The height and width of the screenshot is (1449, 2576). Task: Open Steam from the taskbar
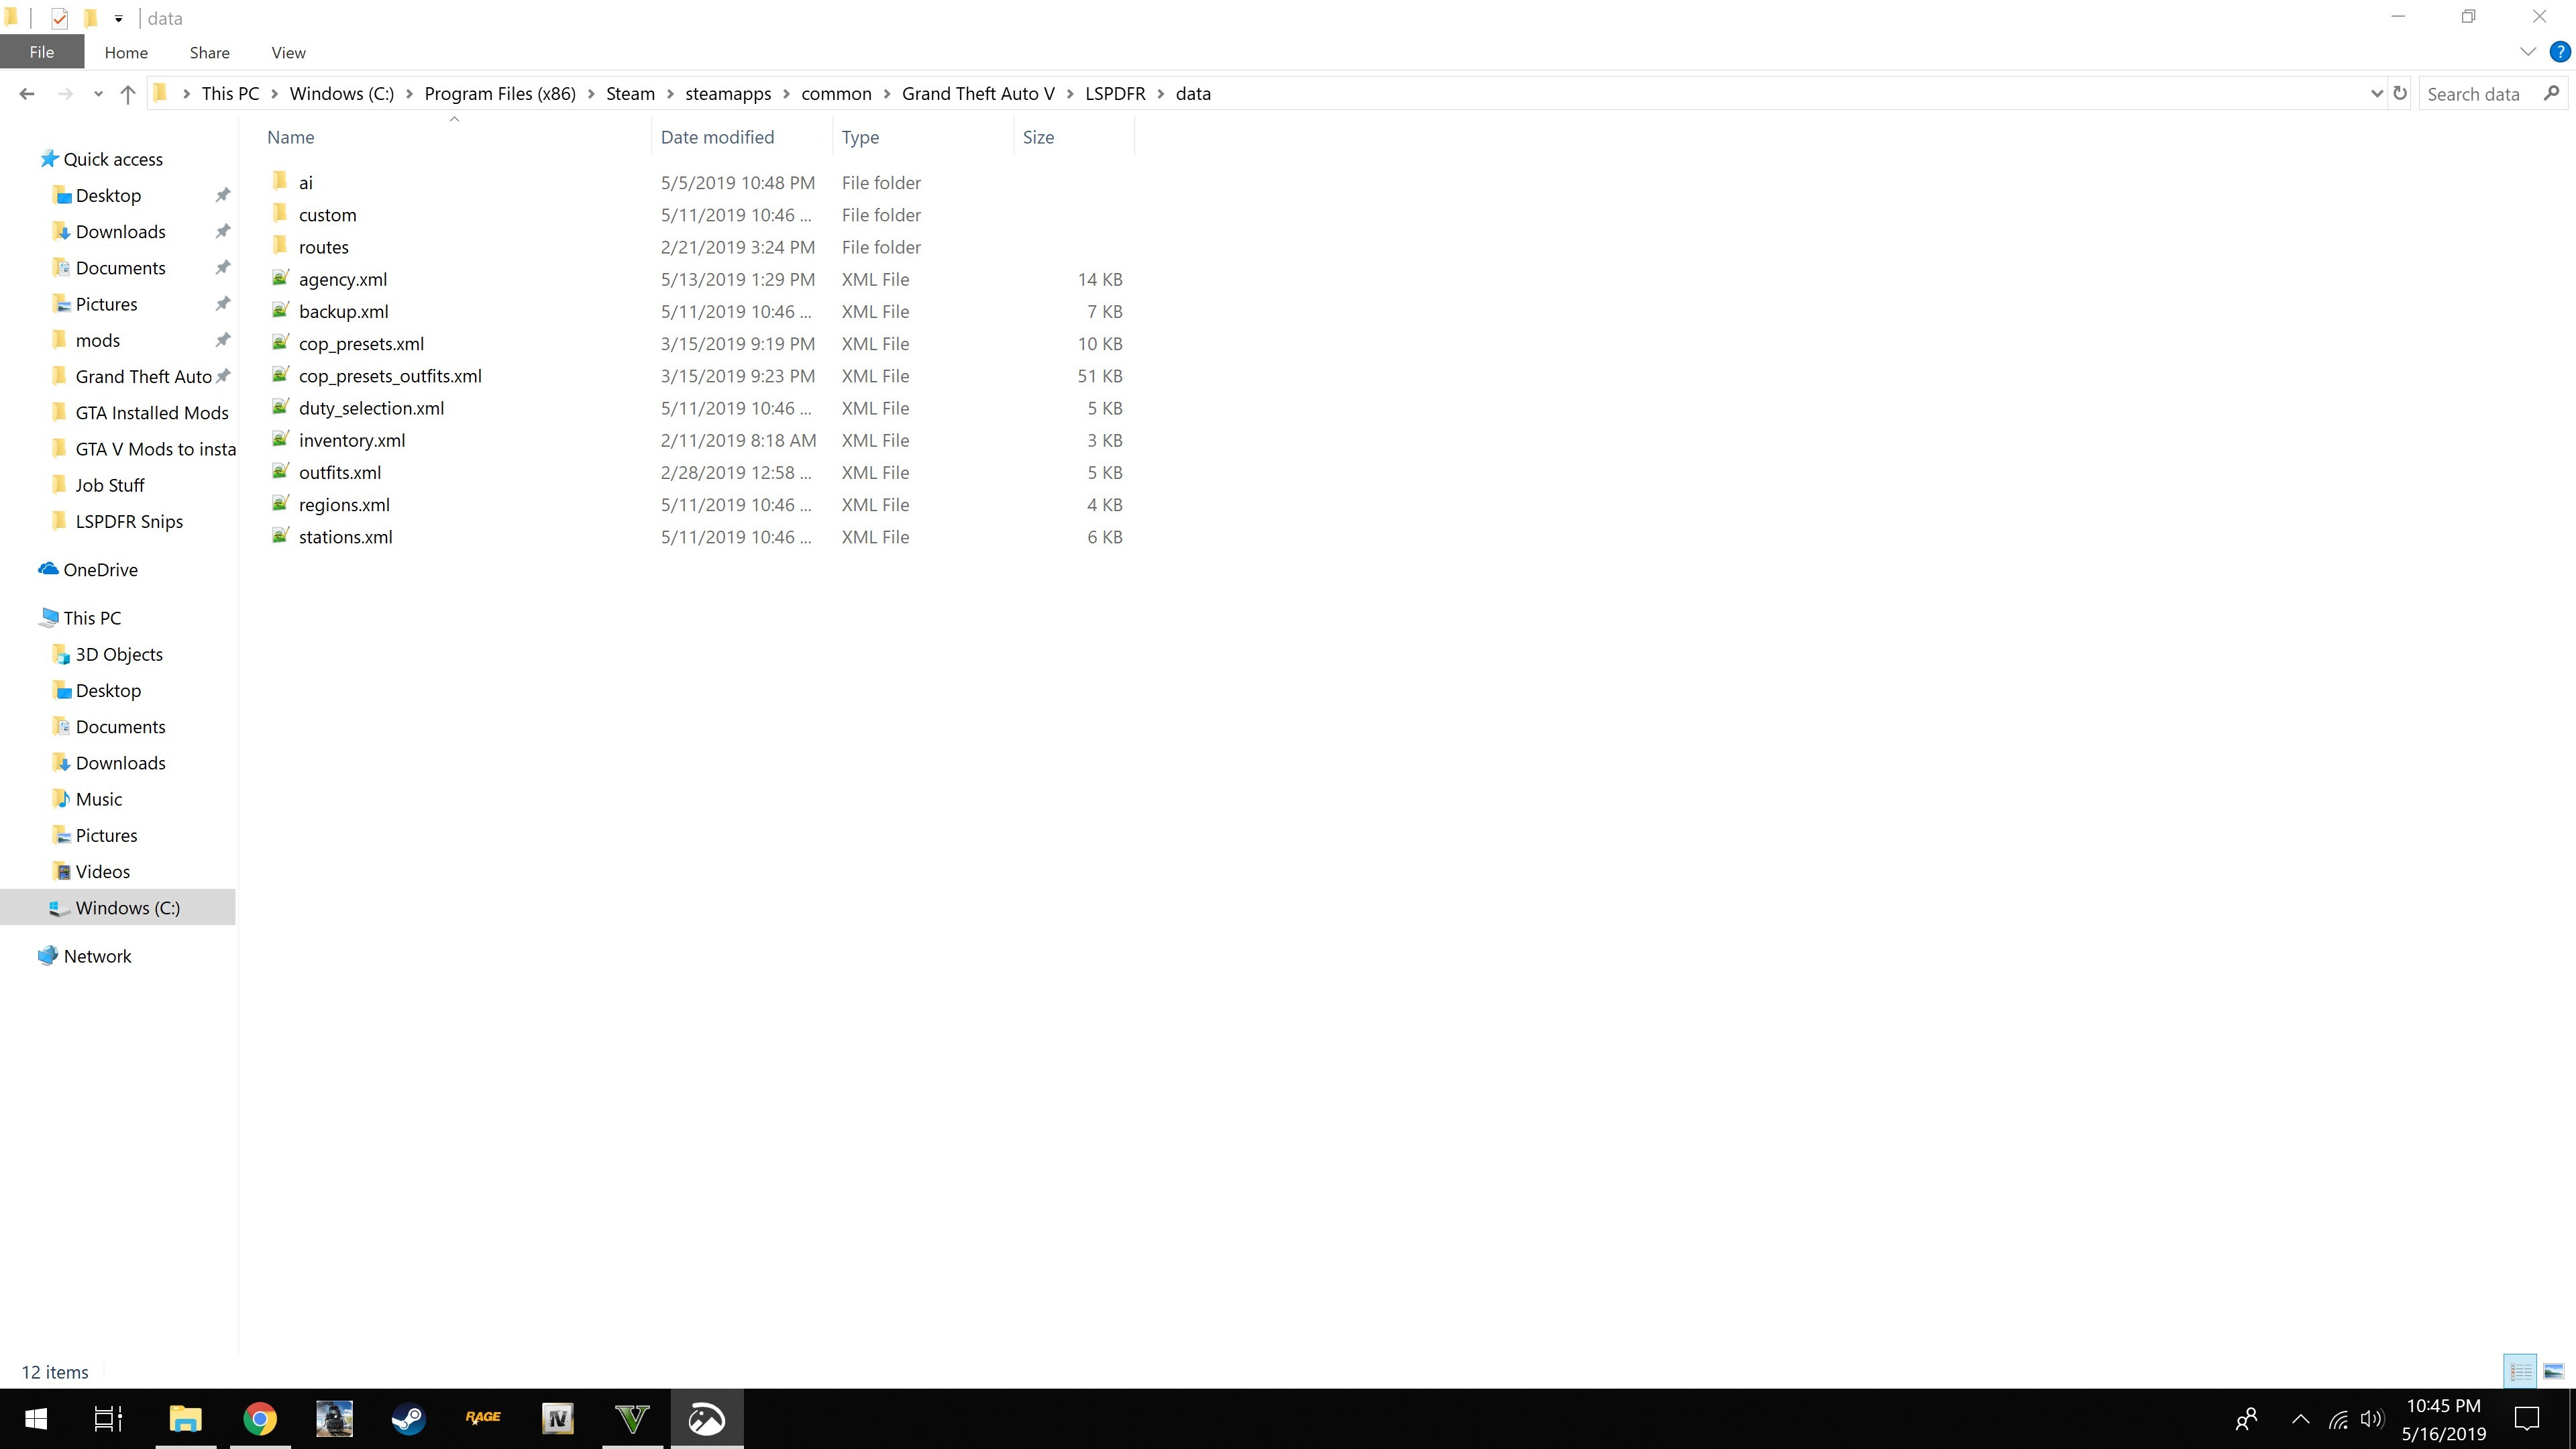[408, 1418]
